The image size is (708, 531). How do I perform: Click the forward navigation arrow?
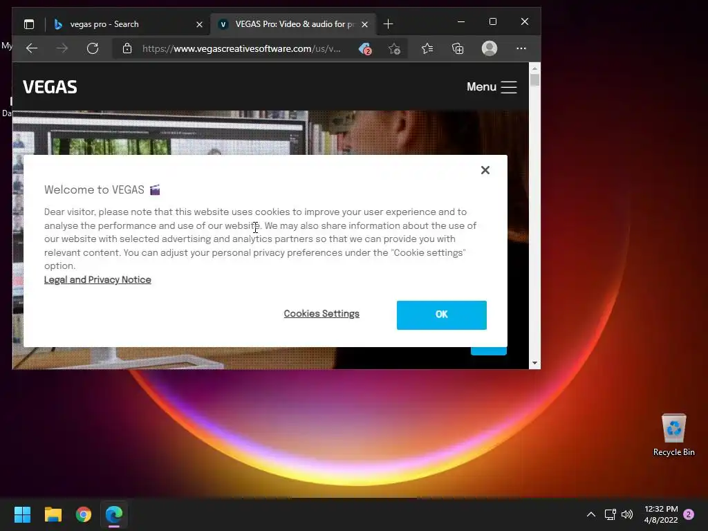pos(62,48)
